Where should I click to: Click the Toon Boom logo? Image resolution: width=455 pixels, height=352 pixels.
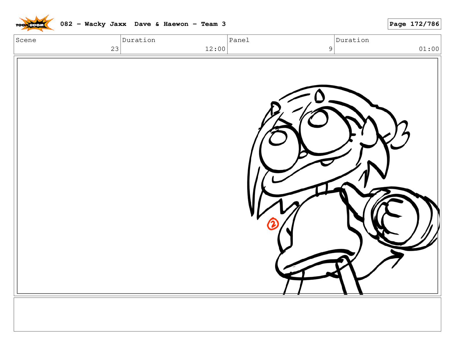(35, 24)
